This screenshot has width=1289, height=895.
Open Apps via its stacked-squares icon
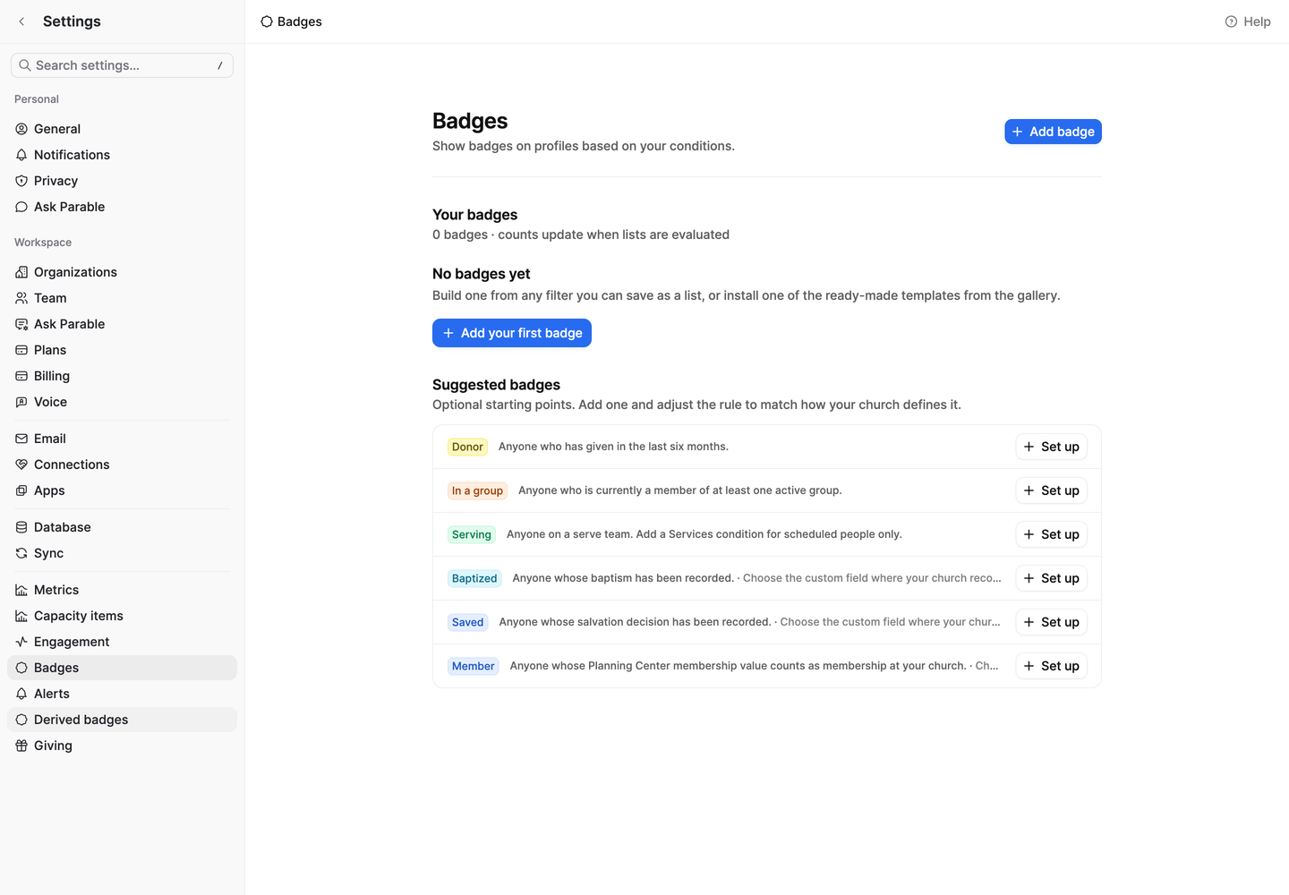[x=21, y=490]
